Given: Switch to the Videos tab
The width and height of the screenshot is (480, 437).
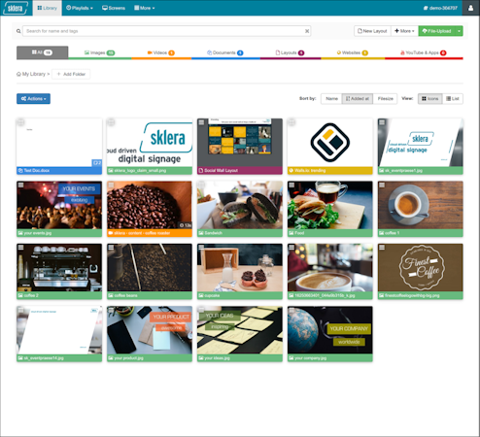Looking at the screenshot, I should point(161,52).
